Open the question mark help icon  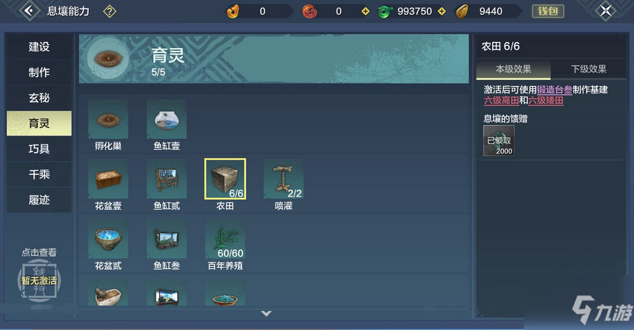coord(109,11)
